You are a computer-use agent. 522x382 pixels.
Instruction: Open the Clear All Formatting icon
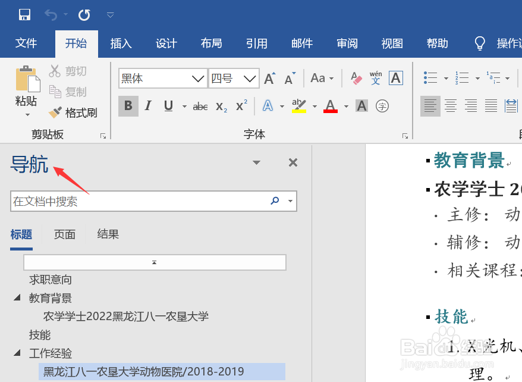(356, 78)
